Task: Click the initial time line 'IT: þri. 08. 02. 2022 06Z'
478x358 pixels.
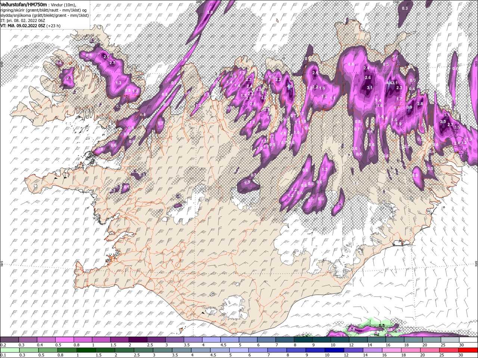Action: pyautogui.click(x=24, y=21)
